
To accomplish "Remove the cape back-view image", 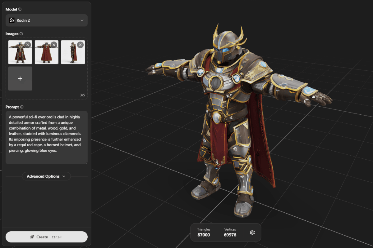I will tap(54, 45).
